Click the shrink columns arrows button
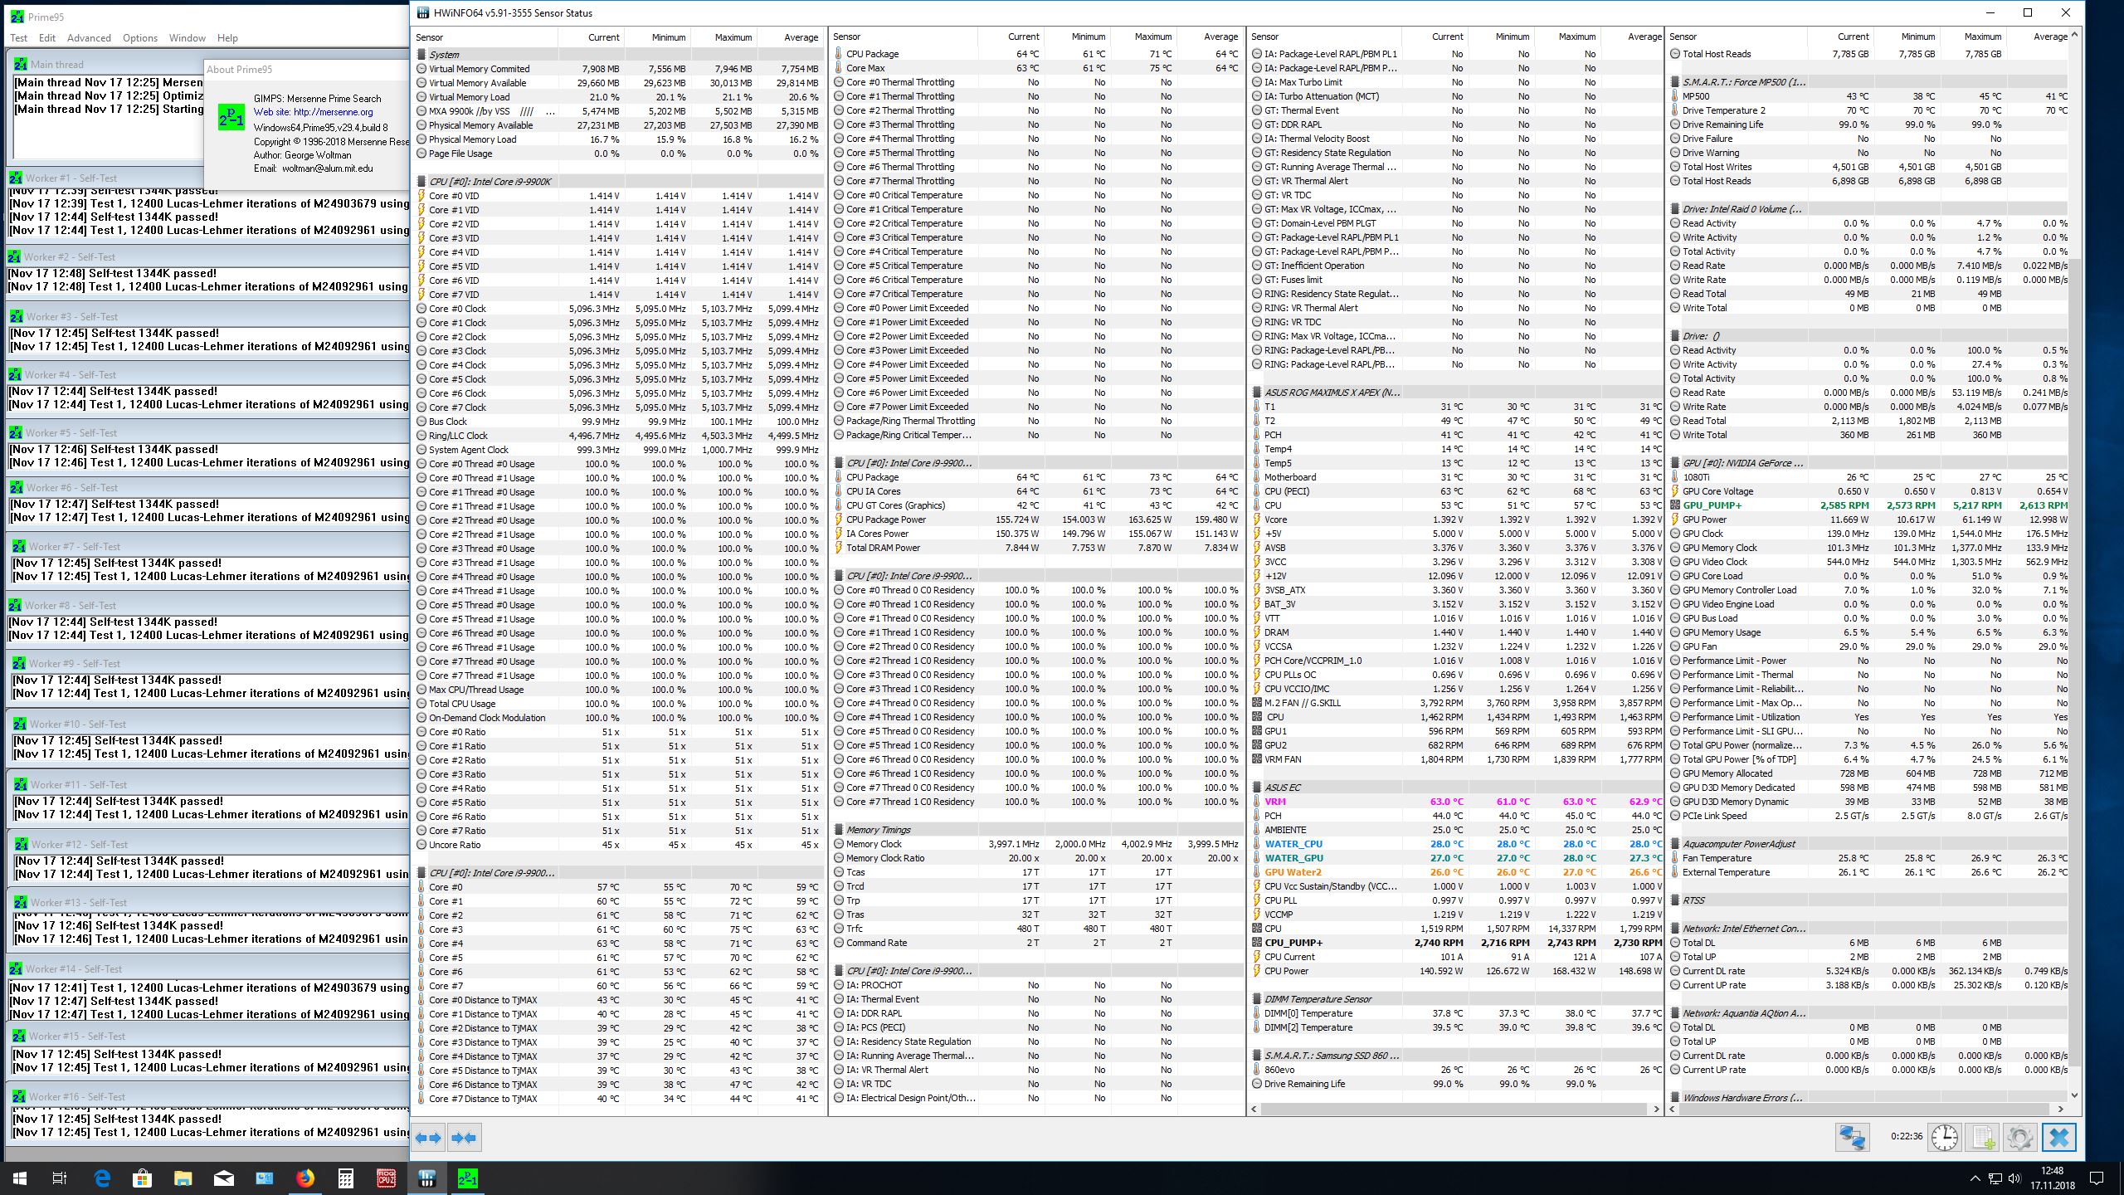Viewport: 2124px width, 1195px height. (465, 1138)
